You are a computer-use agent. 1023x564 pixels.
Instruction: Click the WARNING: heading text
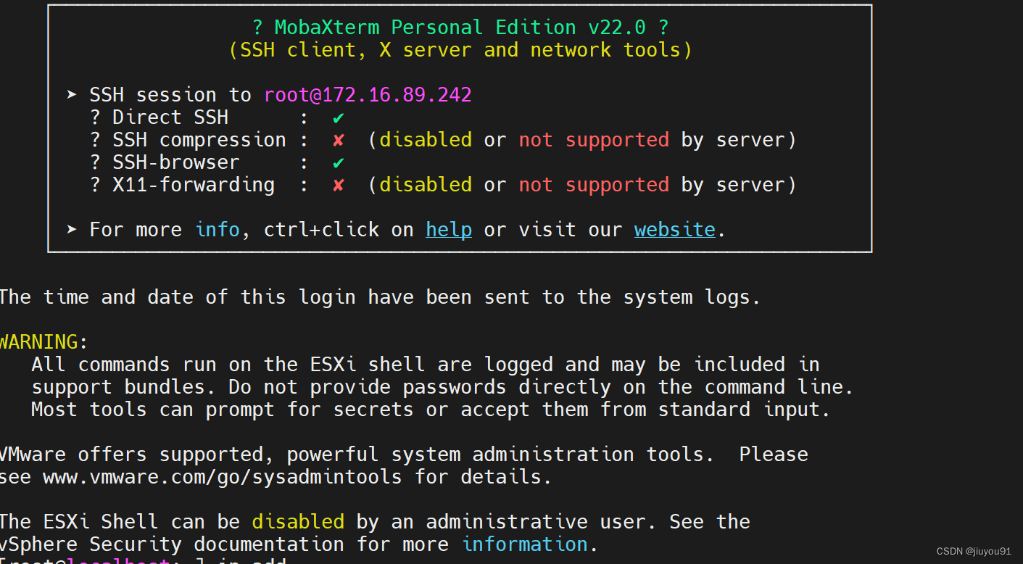click(43, 342)
